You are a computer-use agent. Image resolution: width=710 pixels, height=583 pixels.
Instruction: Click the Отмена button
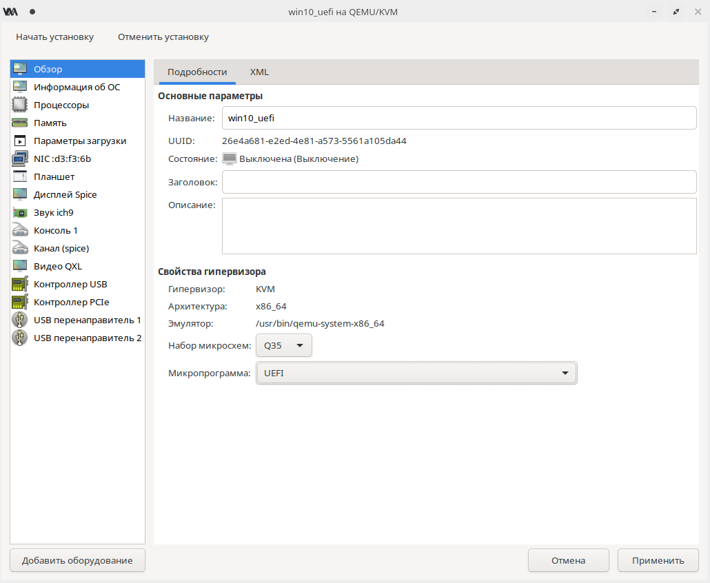(568, 560)
